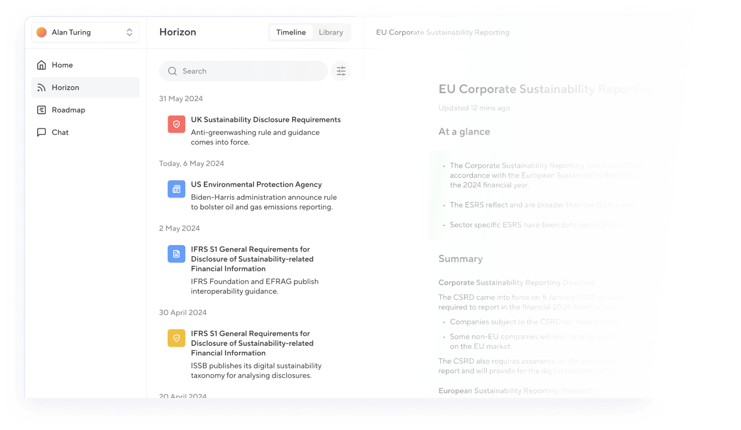Click the Chat bubble icon

click(x=42, y=132)
